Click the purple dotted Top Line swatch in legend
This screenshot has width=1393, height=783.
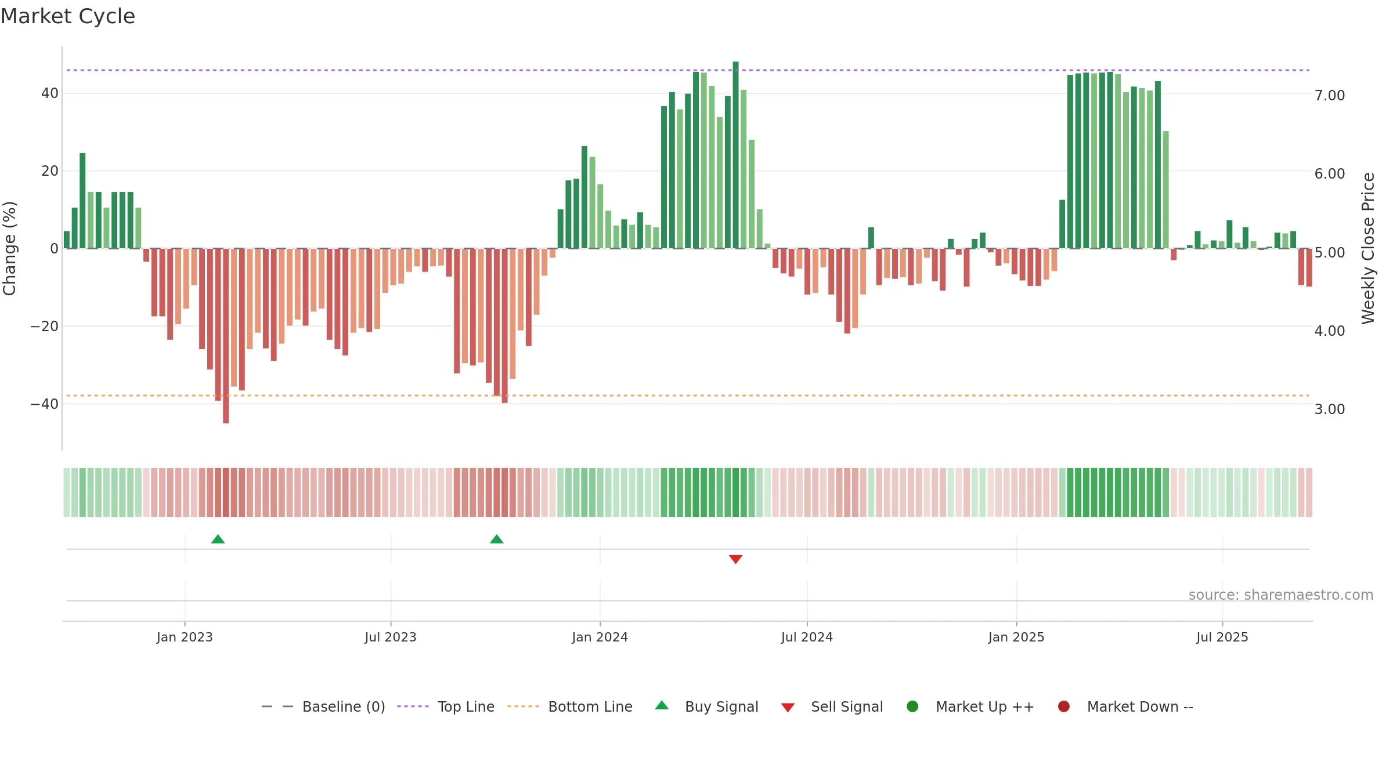413,706
